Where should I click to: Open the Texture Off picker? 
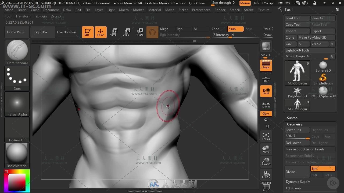(x=17, y=130)
